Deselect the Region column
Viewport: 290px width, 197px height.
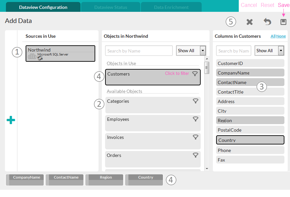pos(250,120)
